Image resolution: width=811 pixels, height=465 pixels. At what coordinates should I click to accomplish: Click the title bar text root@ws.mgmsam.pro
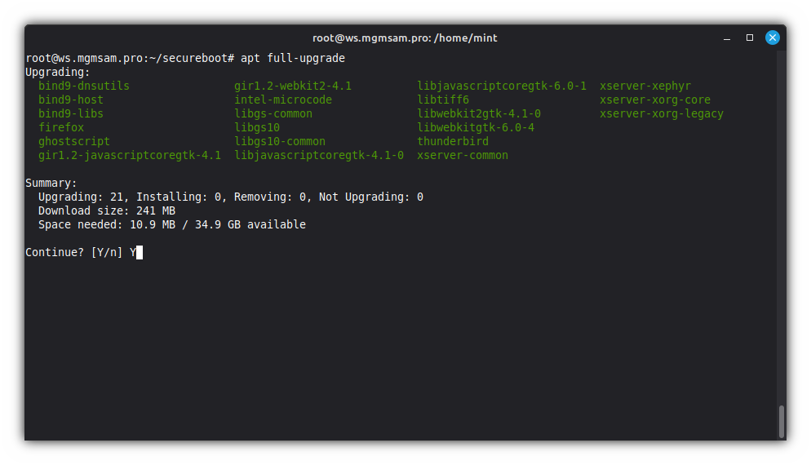point(405,38)
